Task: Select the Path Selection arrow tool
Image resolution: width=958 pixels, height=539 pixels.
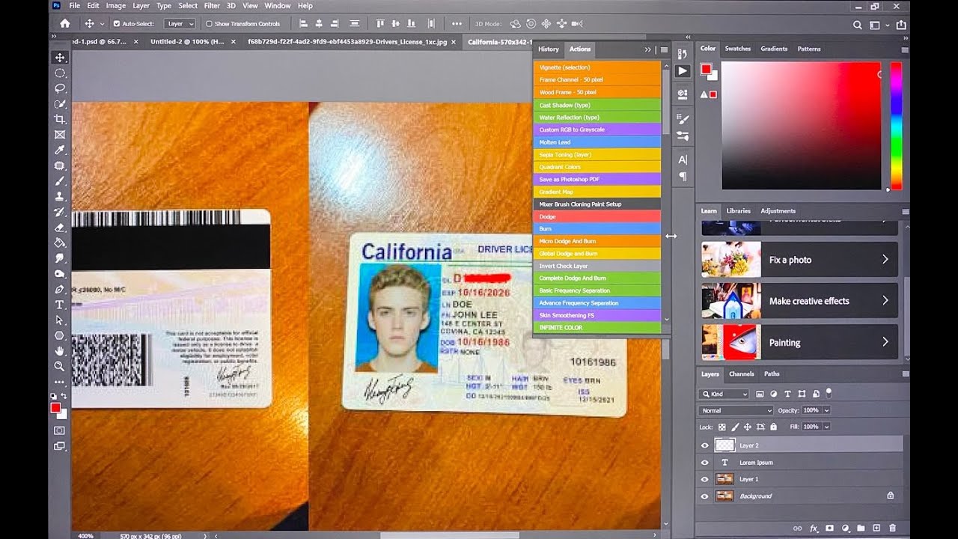Action: 60,320
